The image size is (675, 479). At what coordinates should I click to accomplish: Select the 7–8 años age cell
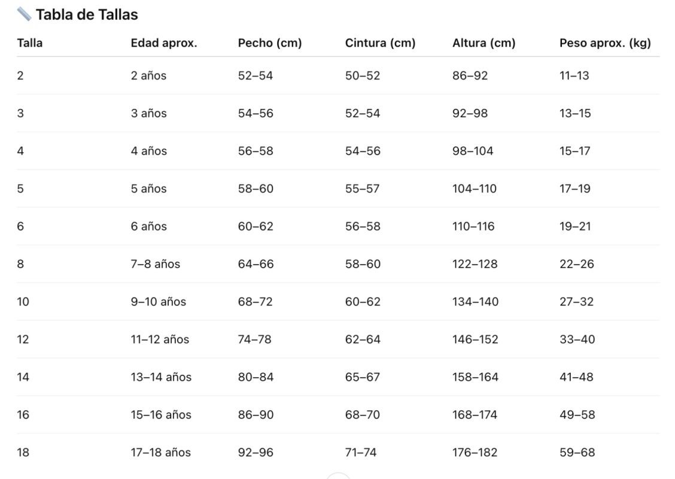click(156, 264)
